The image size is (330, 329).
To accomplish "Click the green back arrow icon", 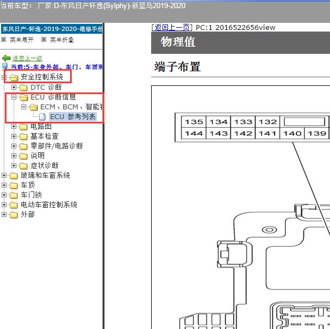I will (7, 58).
